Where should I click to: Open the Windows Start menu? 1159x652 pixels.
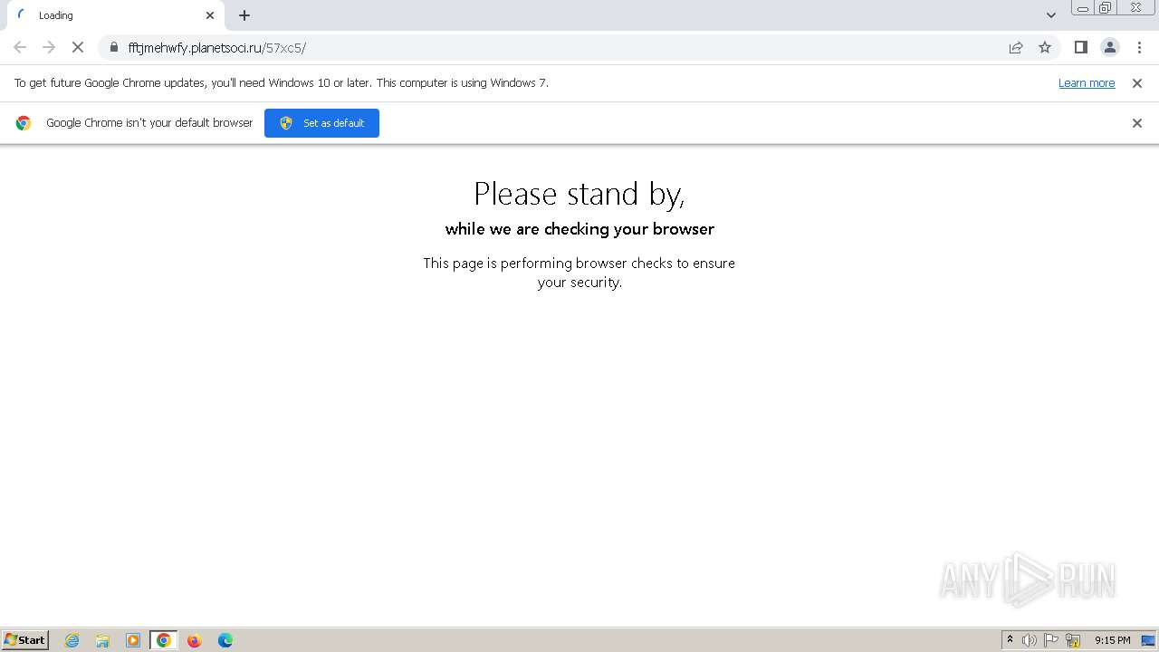[25, 639]
